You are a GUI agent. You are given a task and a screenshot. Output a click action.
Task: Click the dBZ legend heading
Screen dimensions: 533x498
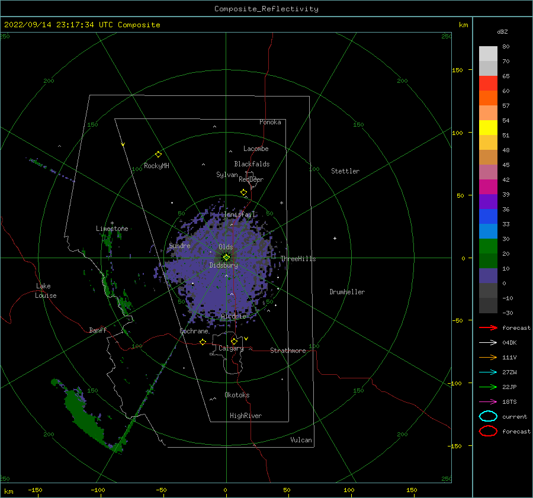click(x=502, y=31)
